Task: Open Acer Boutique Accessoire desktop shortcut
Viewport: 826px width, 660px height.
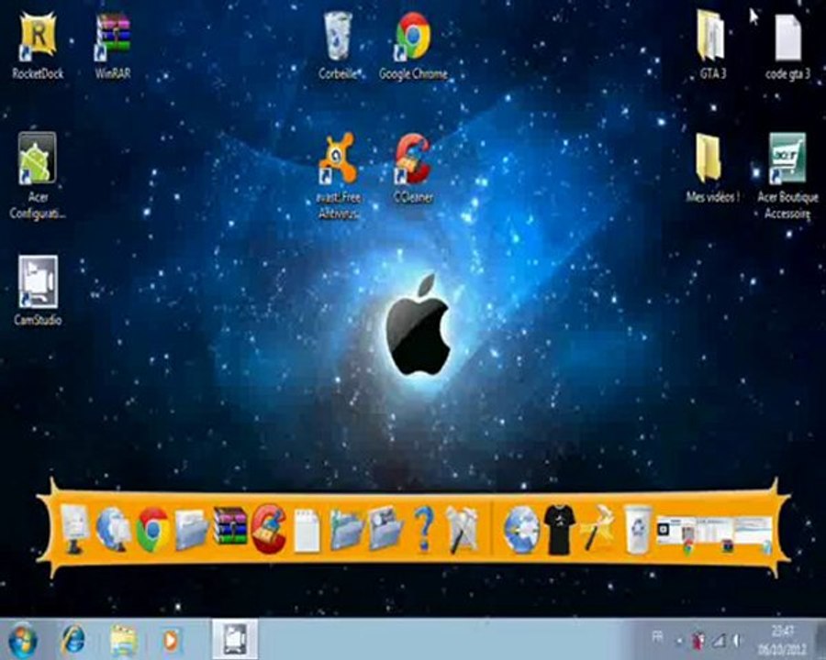Action: click(x=787, y=176)
